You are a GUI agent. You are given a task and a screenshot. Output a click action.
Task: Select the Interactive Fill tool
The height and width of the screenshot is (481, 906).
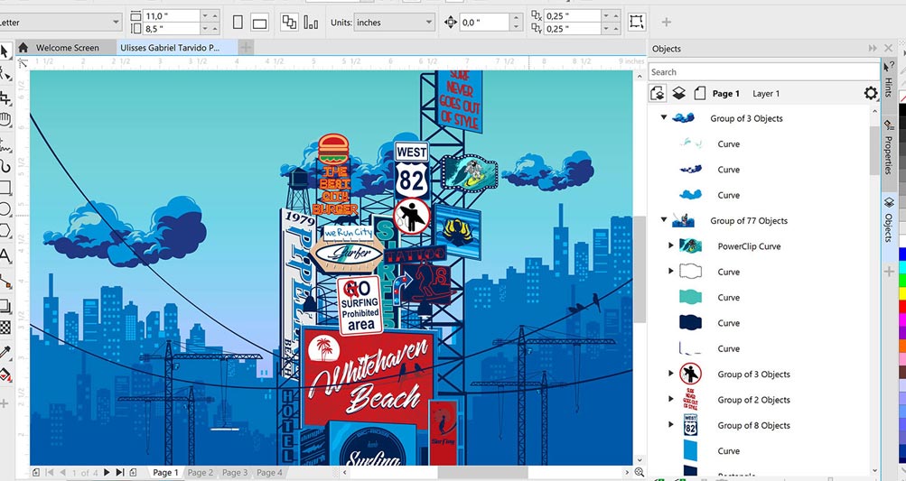[5, 375]
